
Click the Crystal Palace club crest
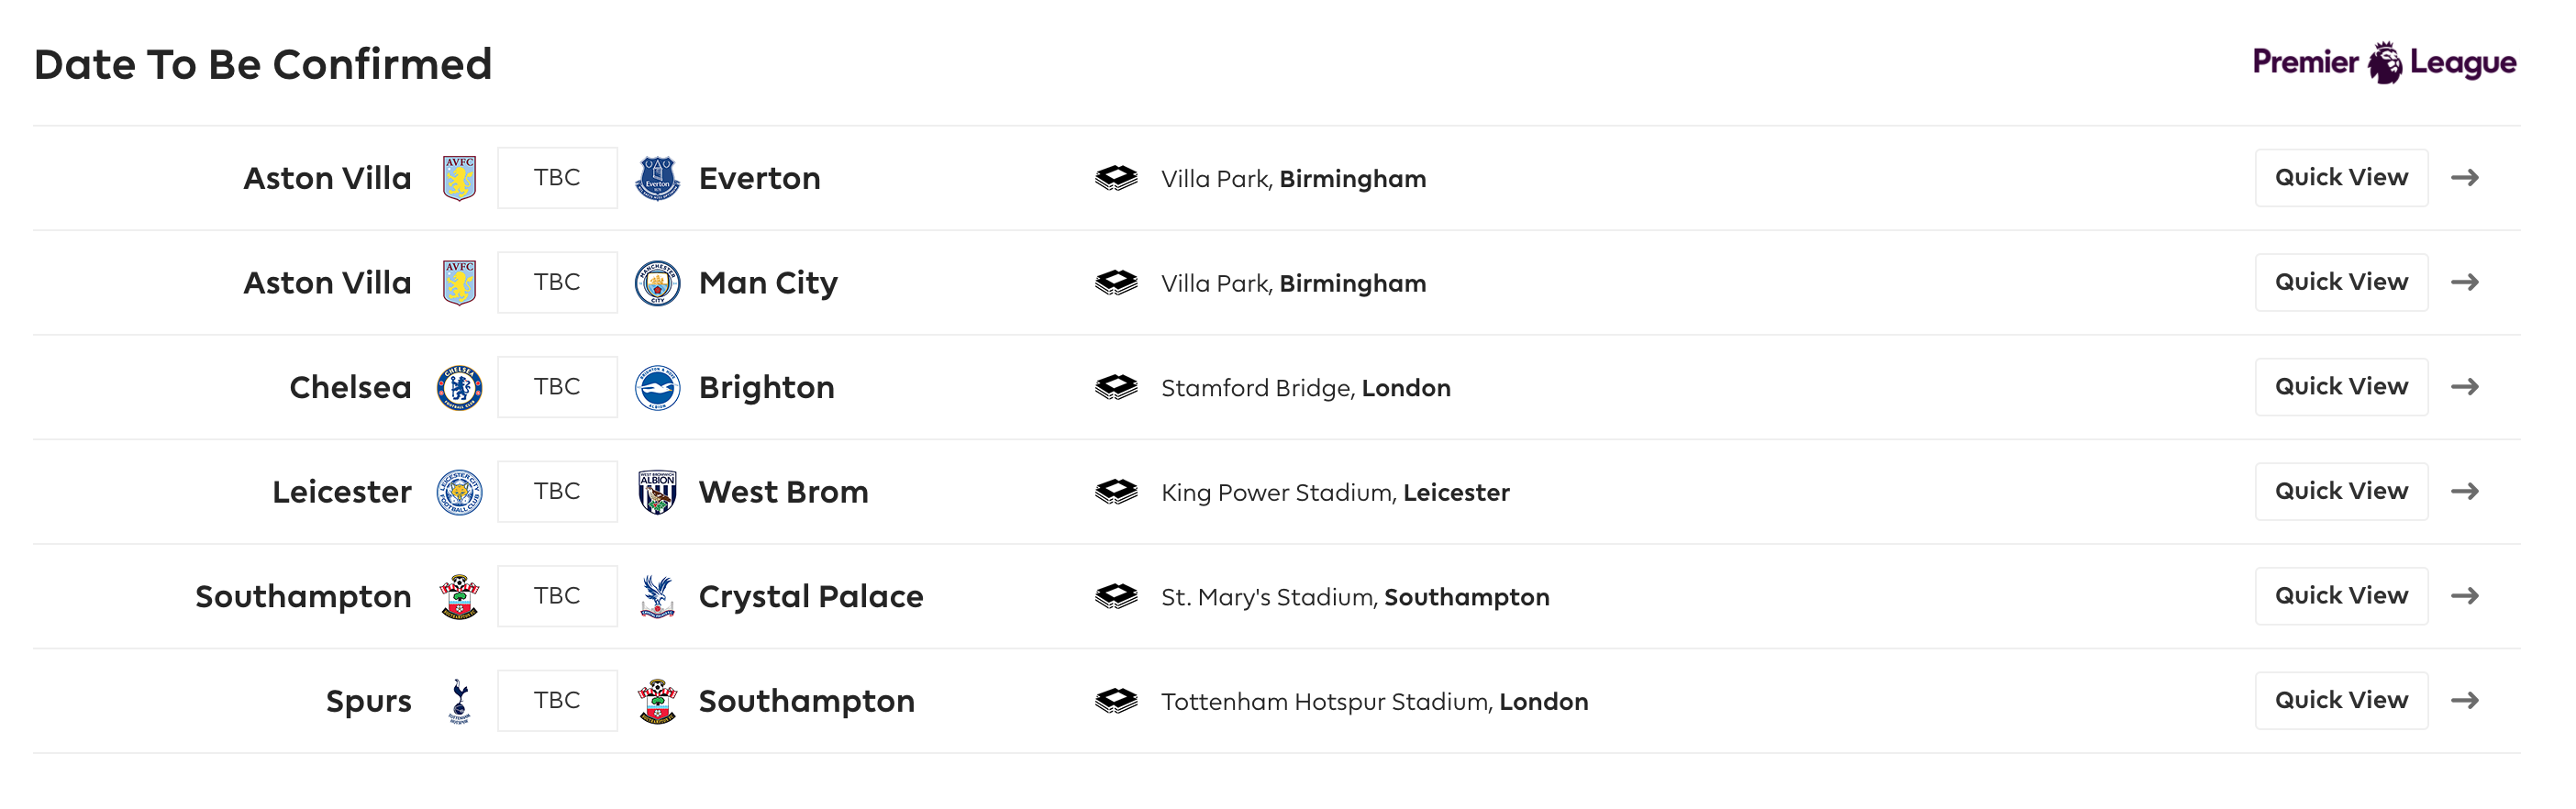point(657,596)
